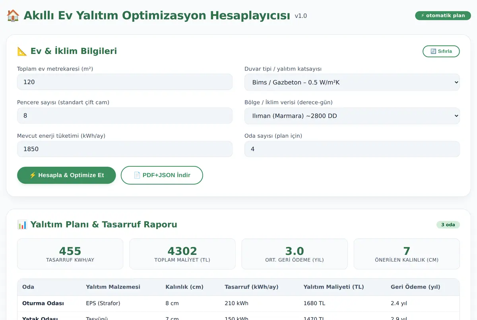
Task: Click the v1.0 version label
Action: pyautogui.click(x=301, y=16)
